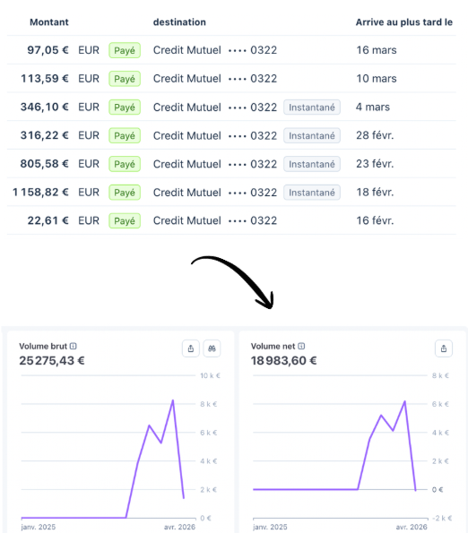This screenshot has height=533, width=468.
Task: Open the info icon next to Volume brut
Action: [74, 346]
